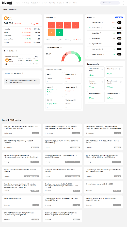Click the MACD info icon
Image resolution: width=127 pixels, height=227 pixels.
click(x=52, y=87)
